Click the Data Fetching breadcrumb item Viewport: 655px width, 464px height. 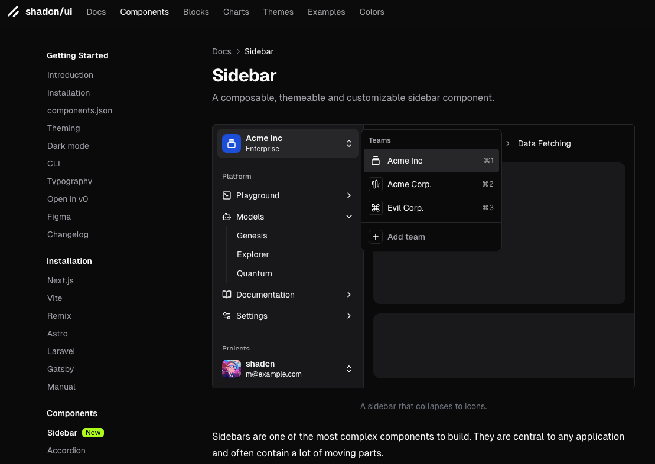(x=543, y=143)
